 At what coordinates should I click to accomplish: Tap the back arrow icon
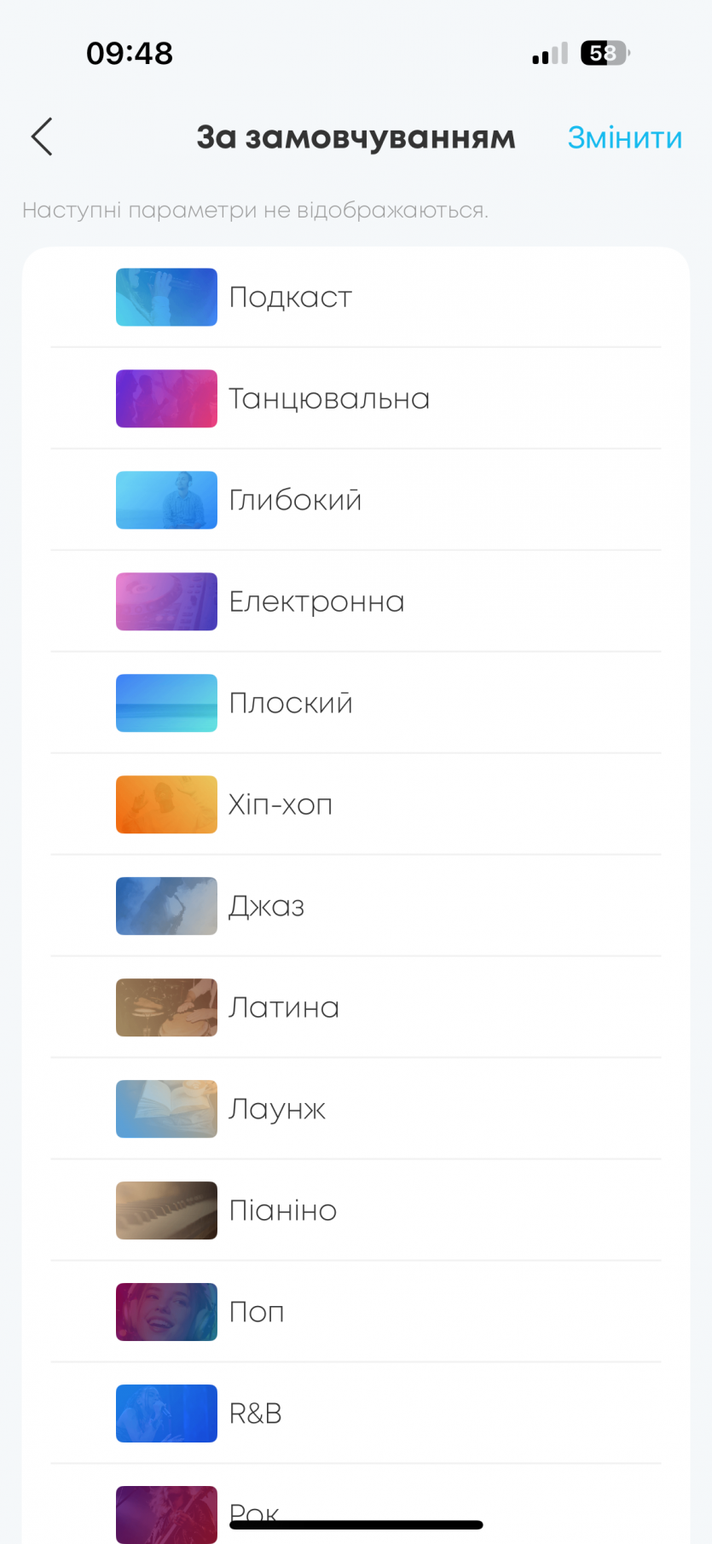[x=42, y=136]
